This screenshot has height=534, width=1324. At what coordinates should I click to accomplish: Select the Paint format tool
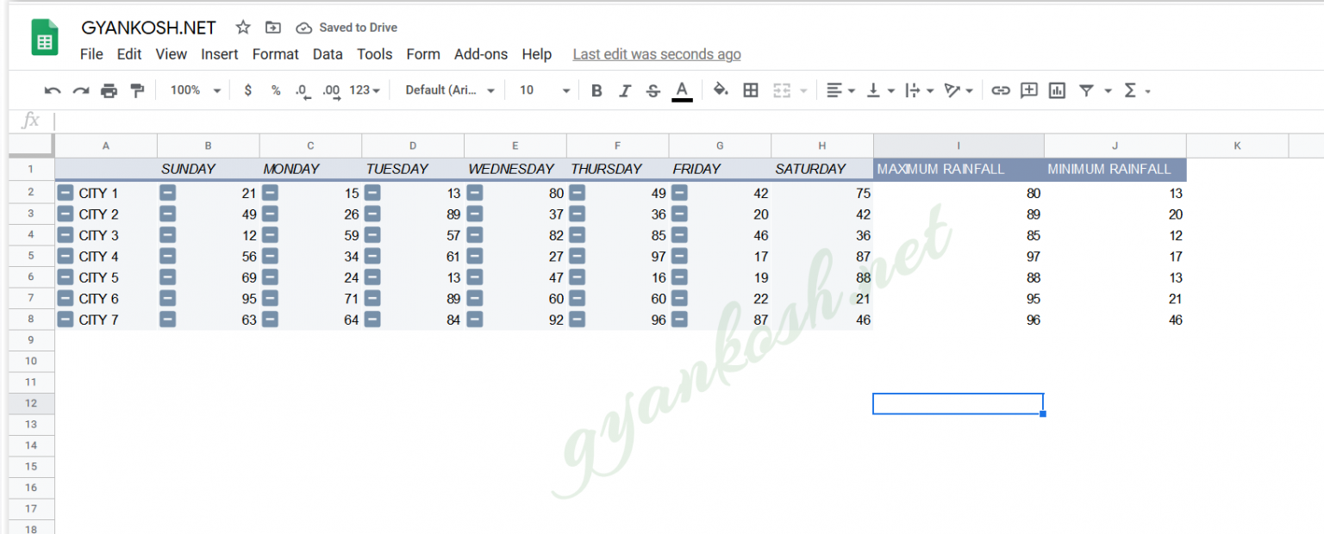coord(137,90)
